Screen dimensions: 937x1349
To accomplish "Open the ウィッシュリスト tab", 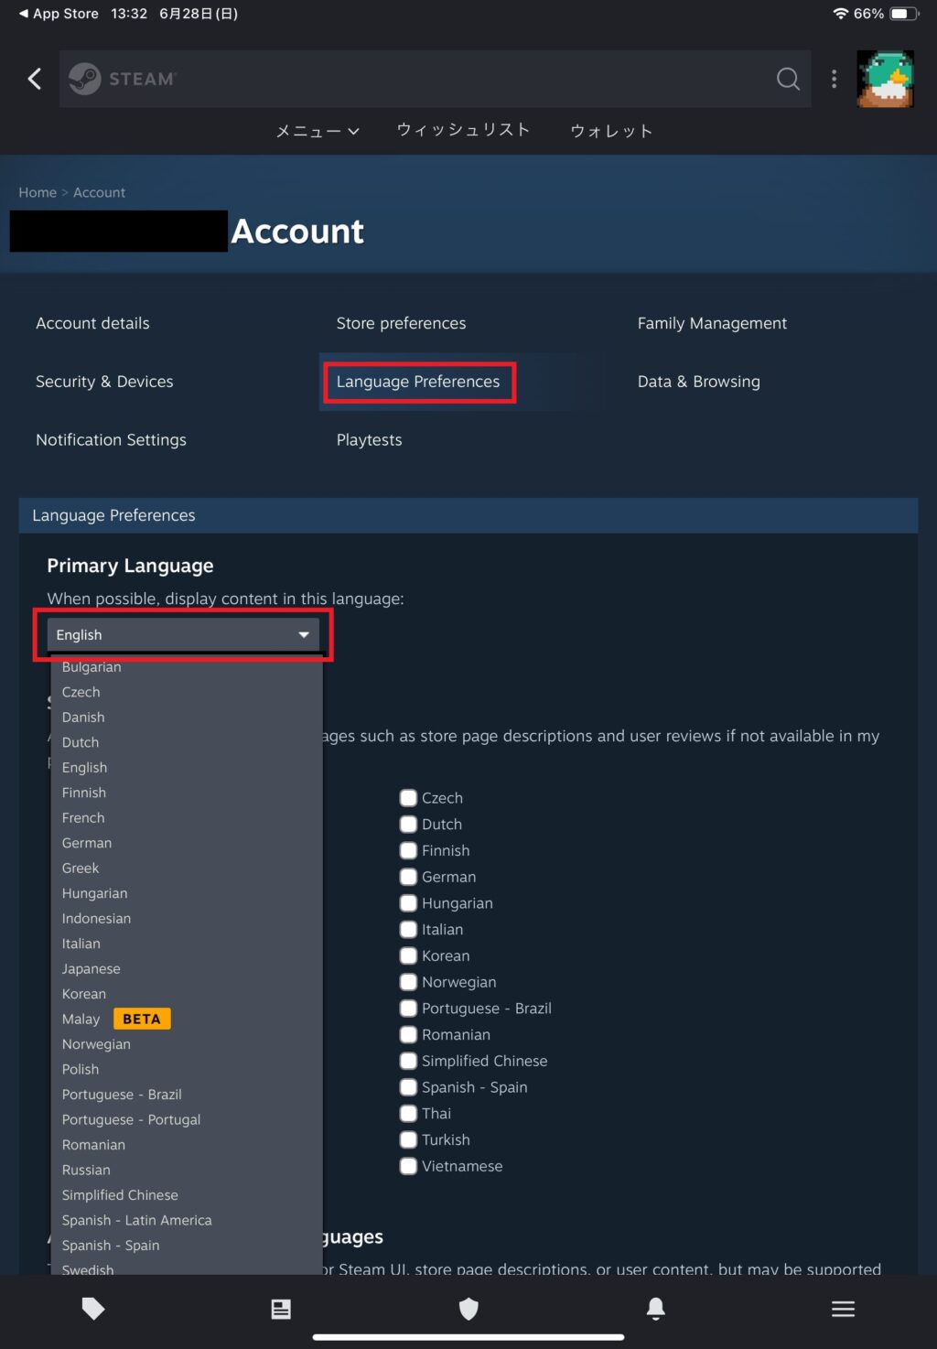I will [x=463, y=130].
